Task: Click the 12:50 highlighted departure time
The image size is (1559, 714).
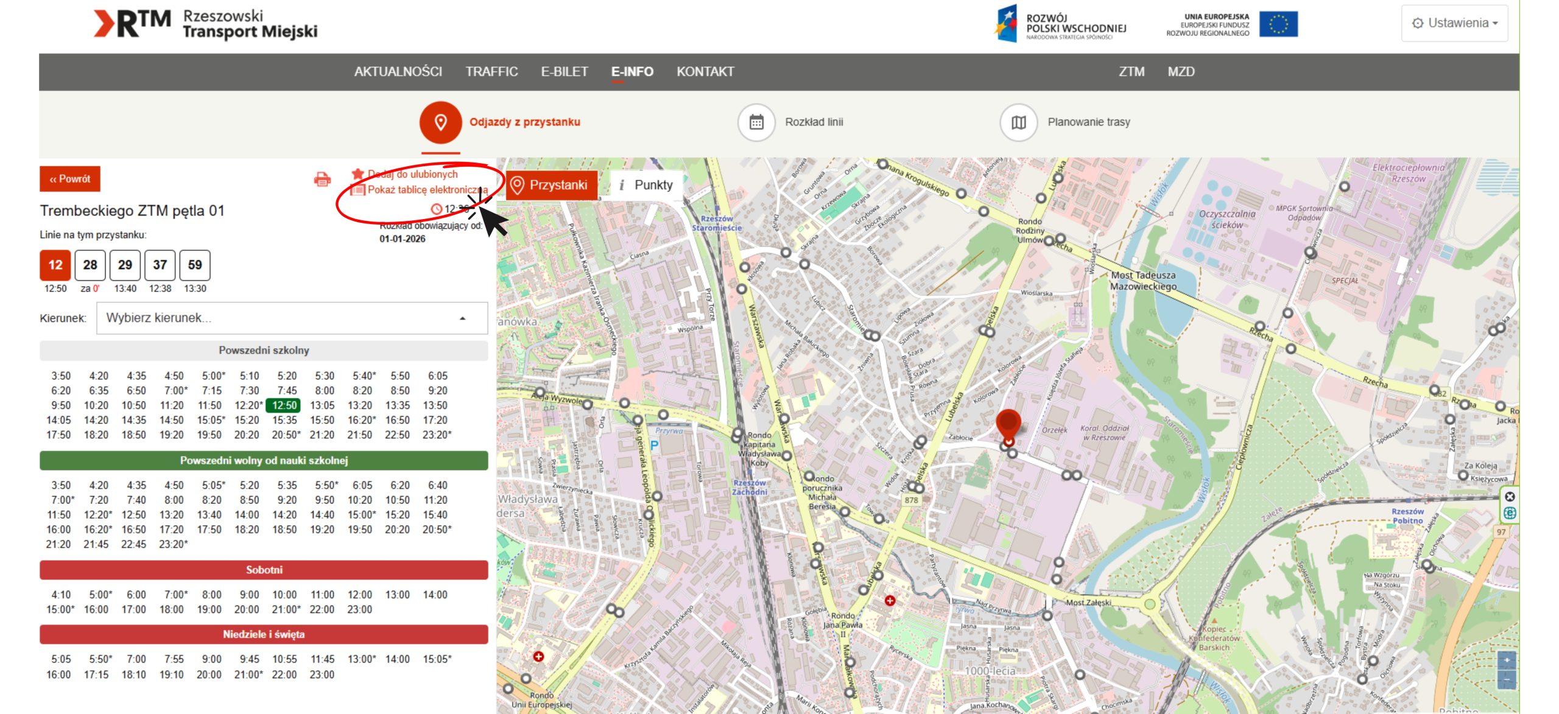Action: point(284,405)
